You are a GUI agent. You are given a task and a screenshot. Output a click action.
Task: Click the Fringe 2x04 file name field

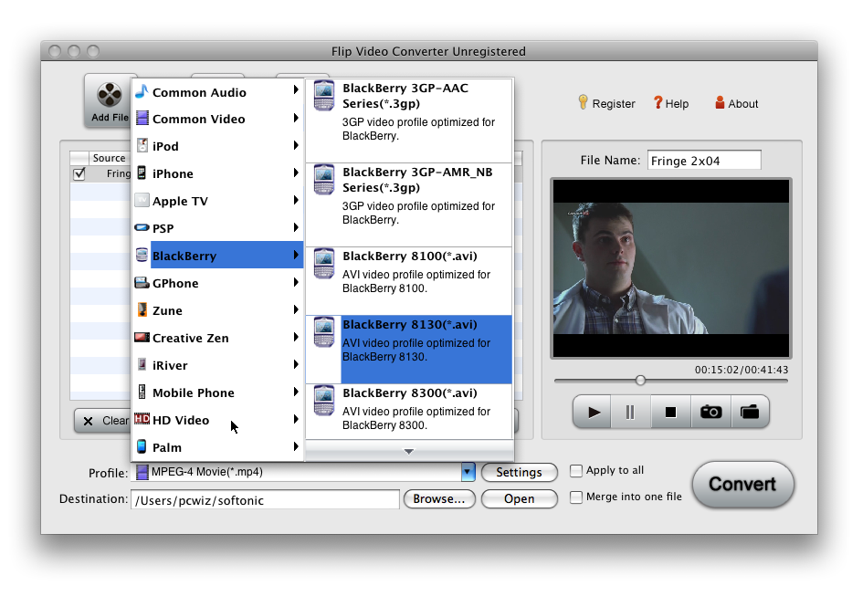pyautogui.click(x=703, y=159)
